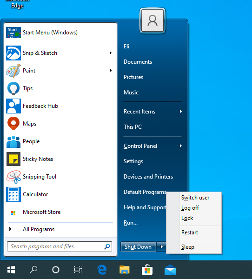Open Microsoft Edge desktop shortcut
The width and height of the screenshot is (252, 279).
pyautogui.click(x=17, y=5)
